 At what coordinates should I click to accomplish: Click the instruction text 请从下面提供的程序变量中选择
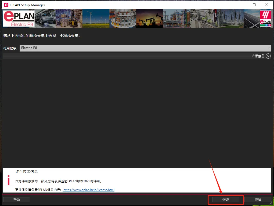(42, 36)
